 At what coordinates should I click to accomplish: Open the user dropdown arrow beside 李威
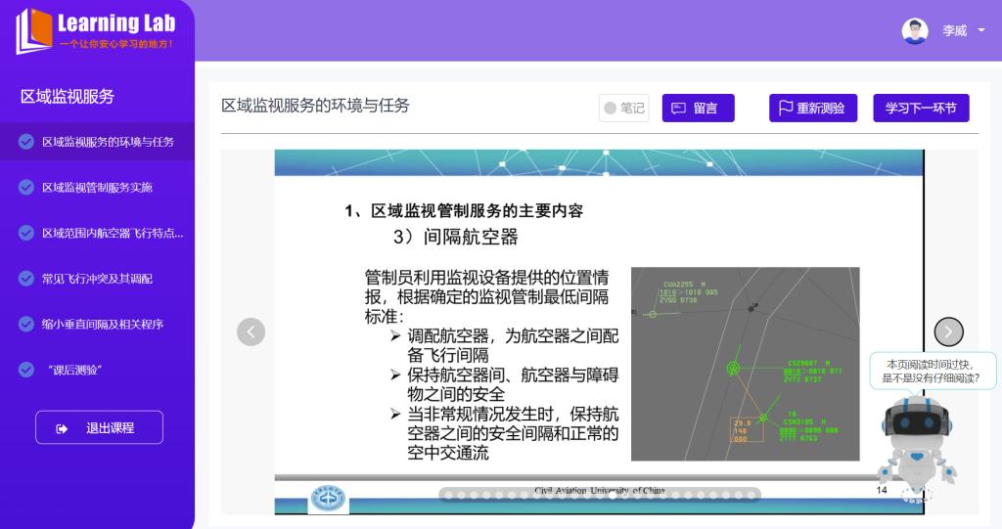tap(981, 31)
